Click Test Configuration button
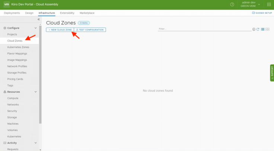The width and height of the screenshot is (274, 151). point(90,30)
